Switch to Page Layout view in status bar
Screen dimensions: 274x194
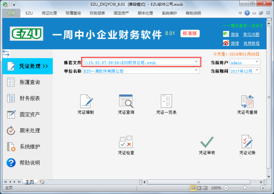[x=199, y=188]
